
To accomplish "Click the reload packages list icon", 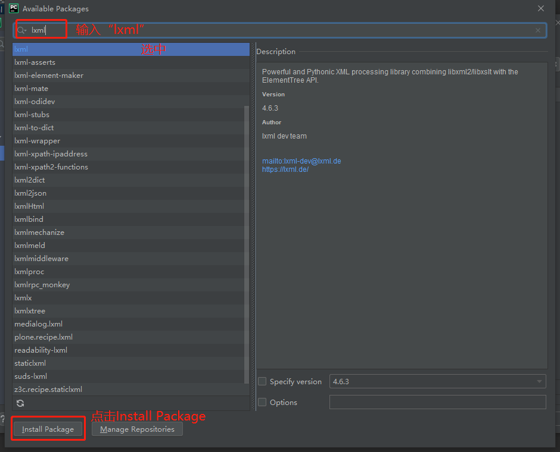I will coord(20,403).
